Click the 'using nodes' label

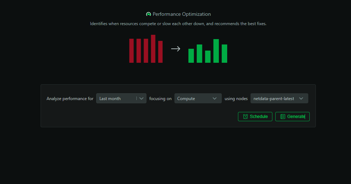tap(236, 99)
